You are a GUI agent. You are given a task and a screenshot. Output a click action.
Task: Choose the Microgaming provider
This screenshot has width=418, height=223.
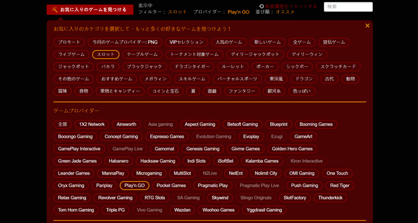click(149, 173)
